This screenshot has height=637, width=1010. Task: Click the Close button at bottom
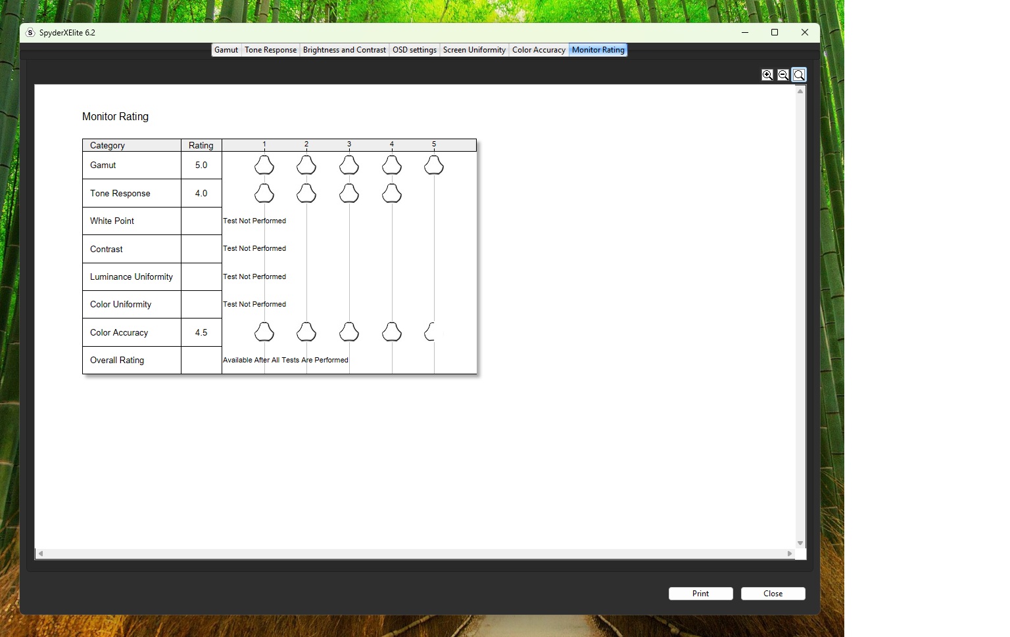[773, 594]
